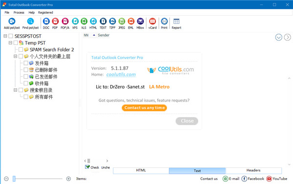Tick the 已删除邮件 checkbox

pos(26,70)
